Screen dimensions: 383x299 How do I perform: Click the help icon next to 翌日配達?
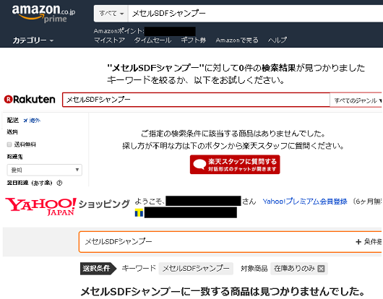pos(59,183)
